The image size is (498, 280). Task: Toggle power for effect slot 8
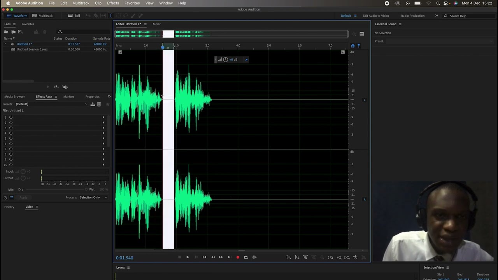click(x=11, y=154)
